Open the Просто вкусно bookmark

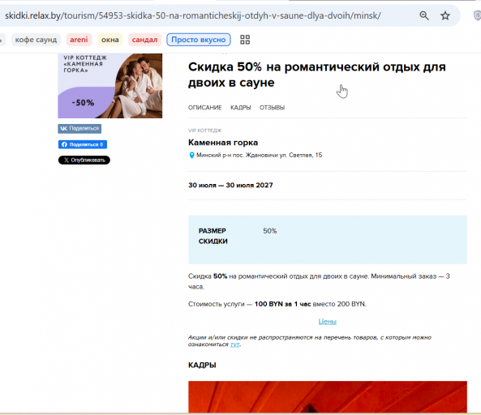(199, 40)
